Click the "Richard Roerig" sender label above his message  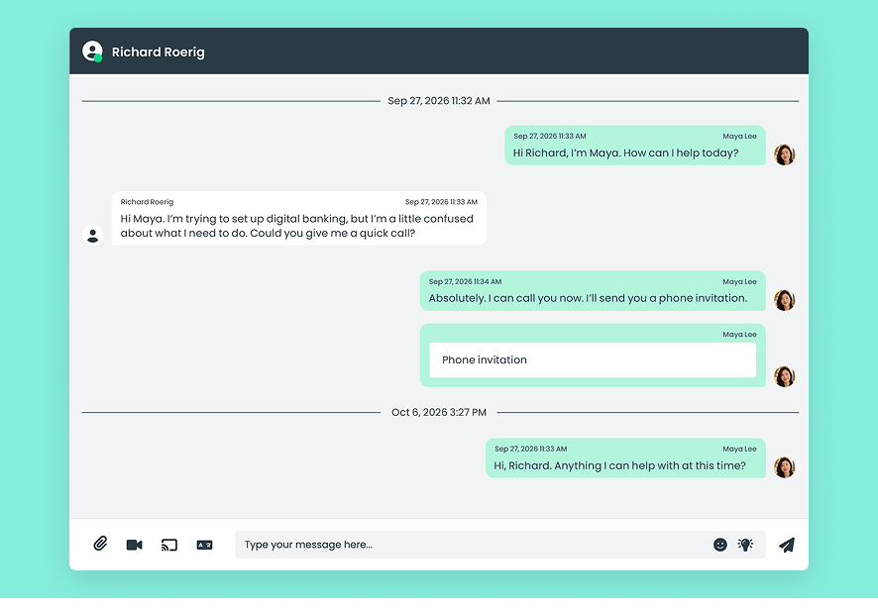tap(147, 202)
